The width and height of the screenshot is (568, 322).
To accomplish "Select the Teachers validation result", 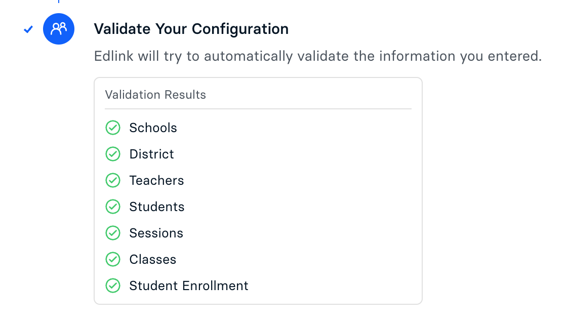I will click(156, 180).
